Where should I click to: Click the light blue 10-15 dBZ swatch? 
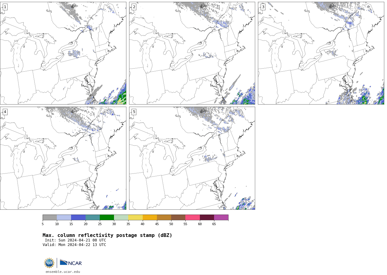[64, 218]
